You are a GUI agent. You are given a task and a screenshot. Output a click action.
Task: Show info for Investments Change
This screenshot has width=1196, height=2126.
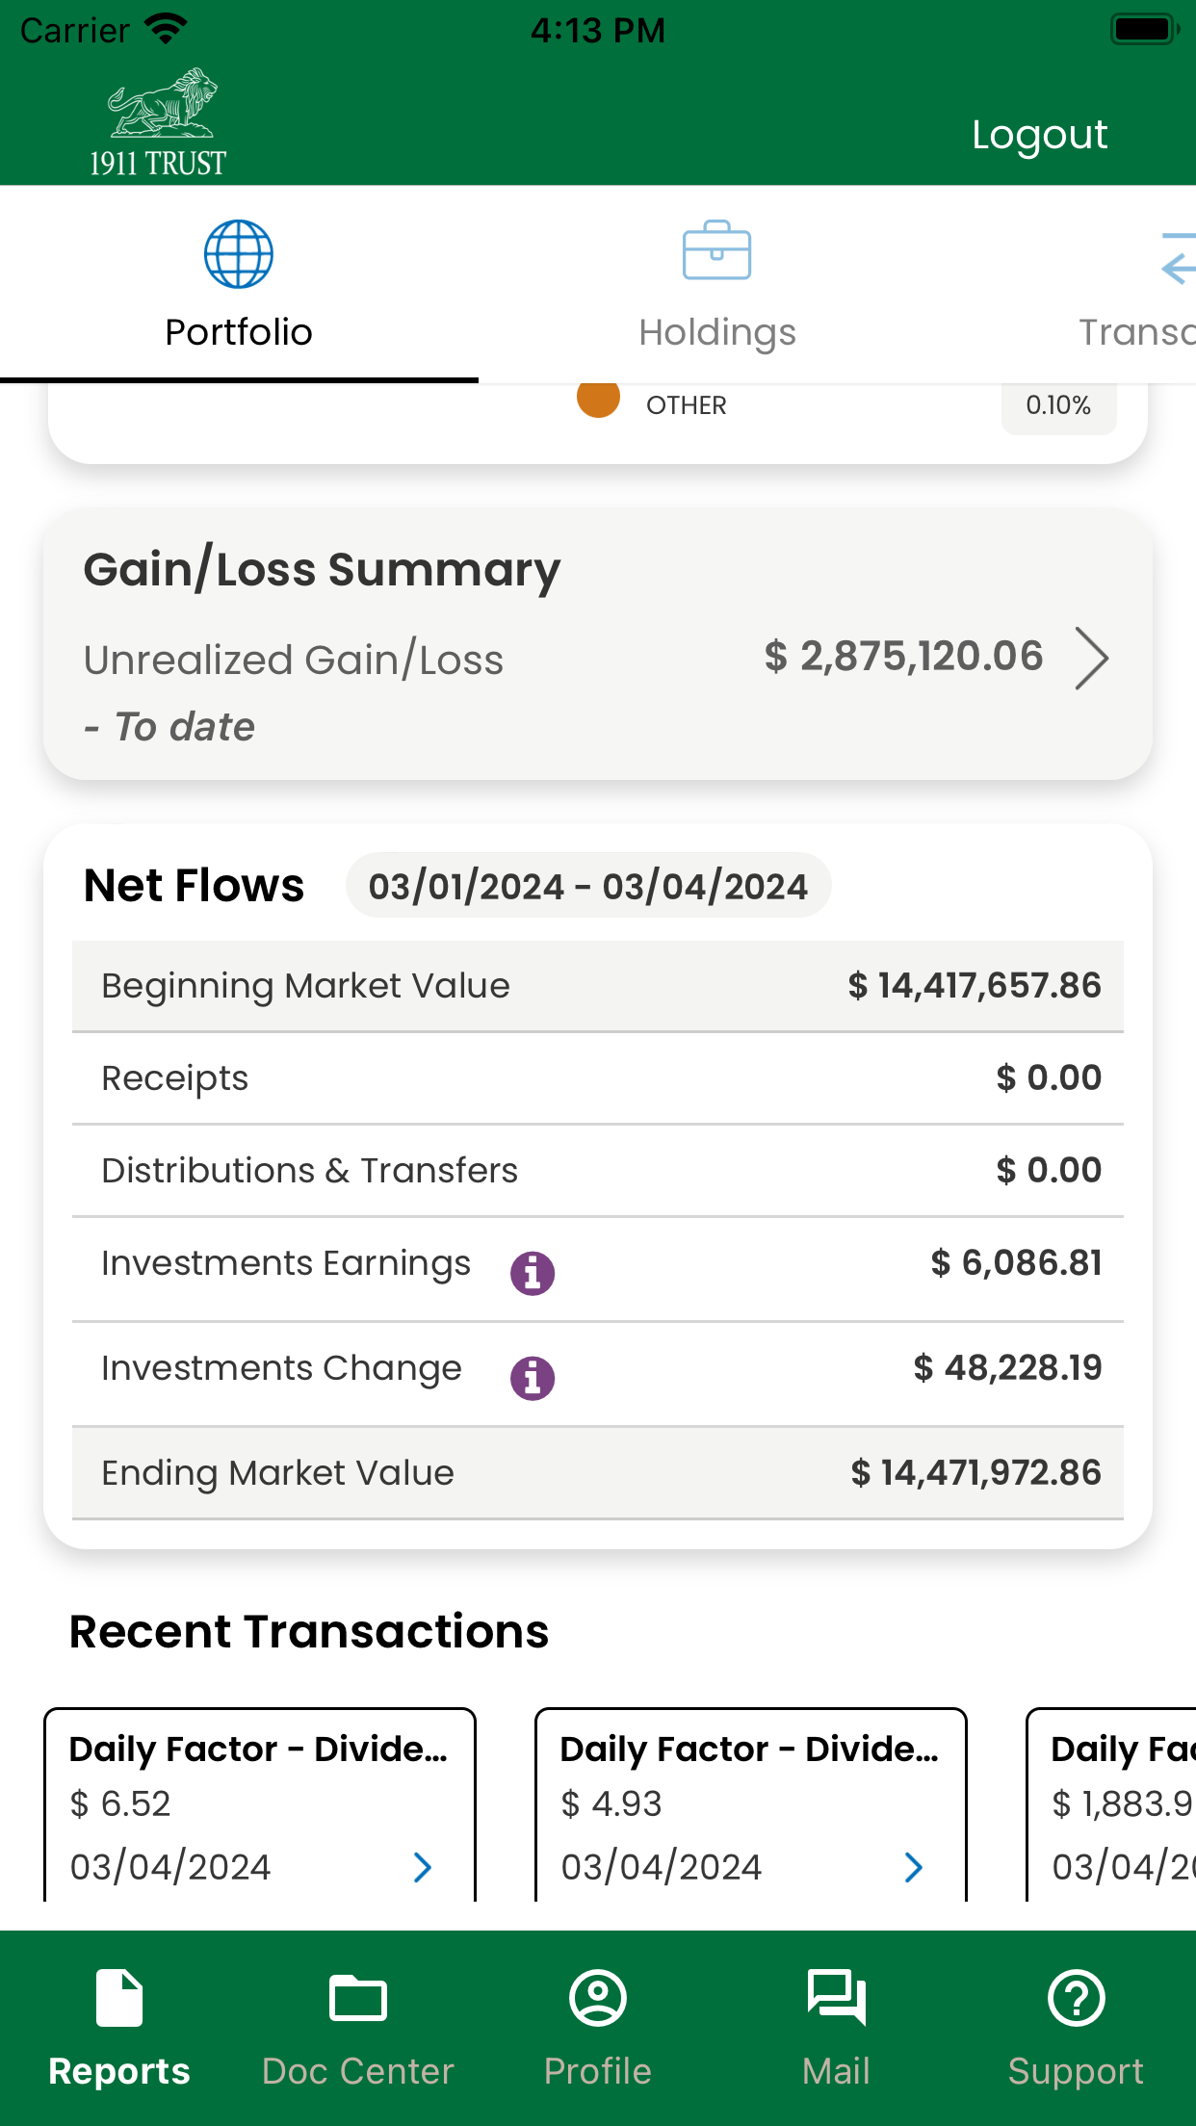[533, 1378]
